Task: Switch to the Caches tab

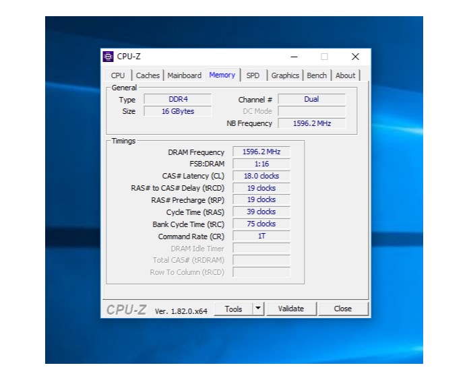Action: (x=148, y=75)
